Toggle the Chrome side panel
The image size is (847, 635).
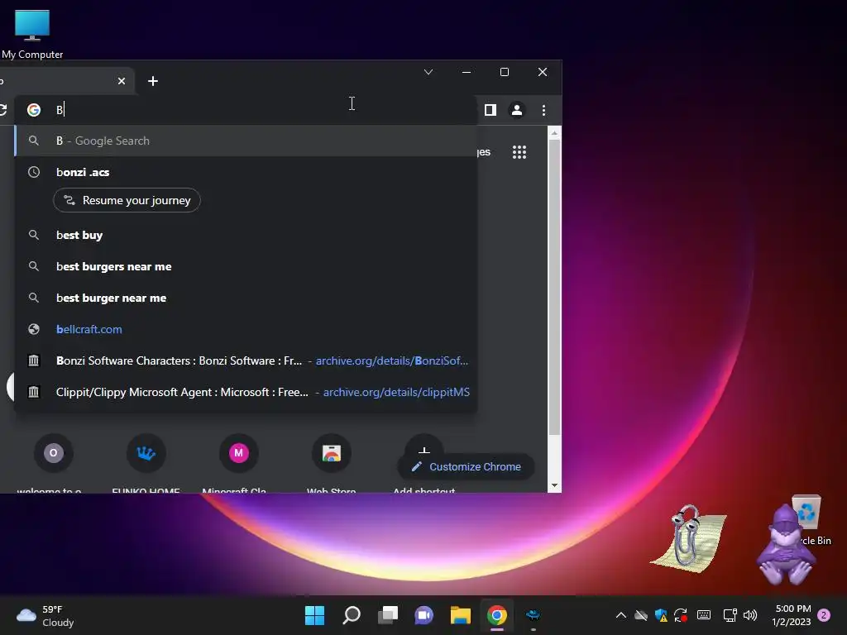[490, 110]
